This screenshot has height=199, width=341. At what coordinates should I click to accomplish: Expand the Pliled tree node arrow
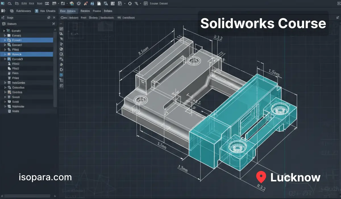coord(5,49)
